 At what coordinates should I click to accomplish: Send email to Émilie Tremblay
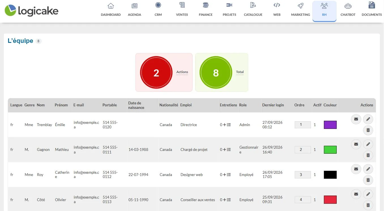tap(356, 119)
